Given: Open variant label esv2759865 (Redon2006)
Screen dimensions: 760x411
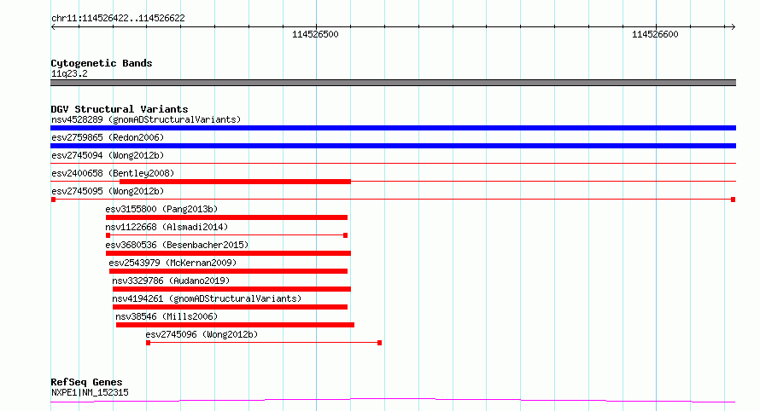Looking at the screenshot, I should pyautogui.click(x=108, y=137).
